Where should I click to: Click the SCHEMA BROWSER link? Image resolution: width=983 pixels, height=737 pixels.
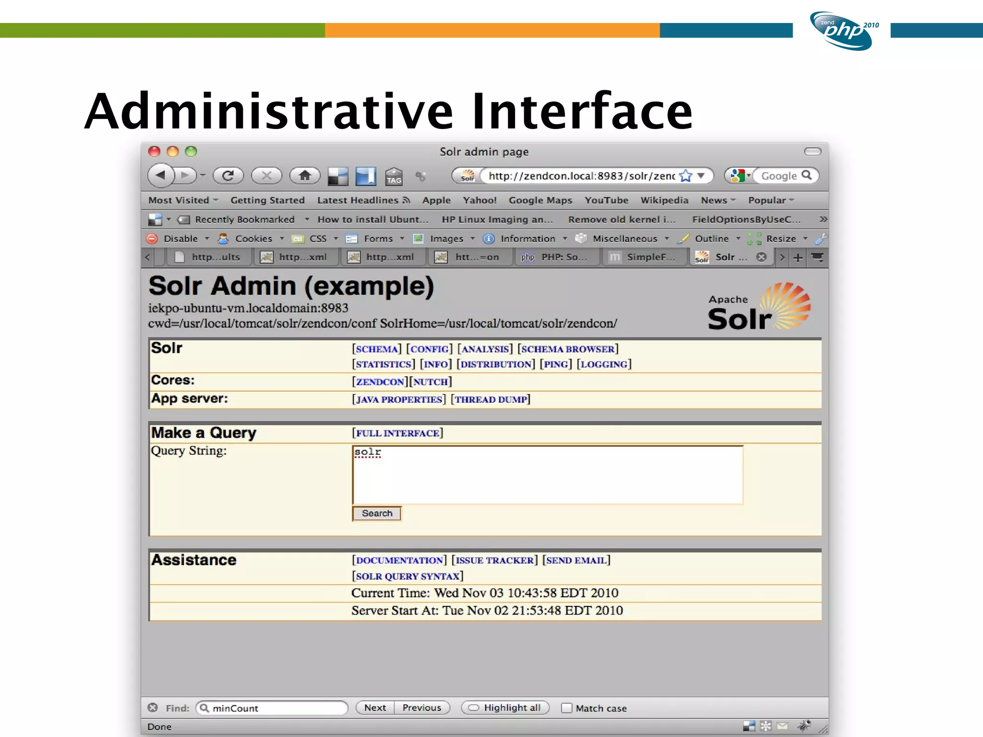tap(568, 349)
